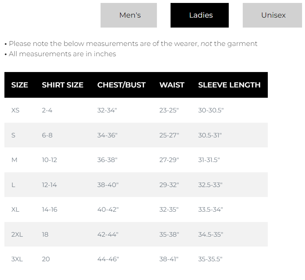The image size is (305, 280).
Task: Click the WAIST column header
Action: click(172, 85)
